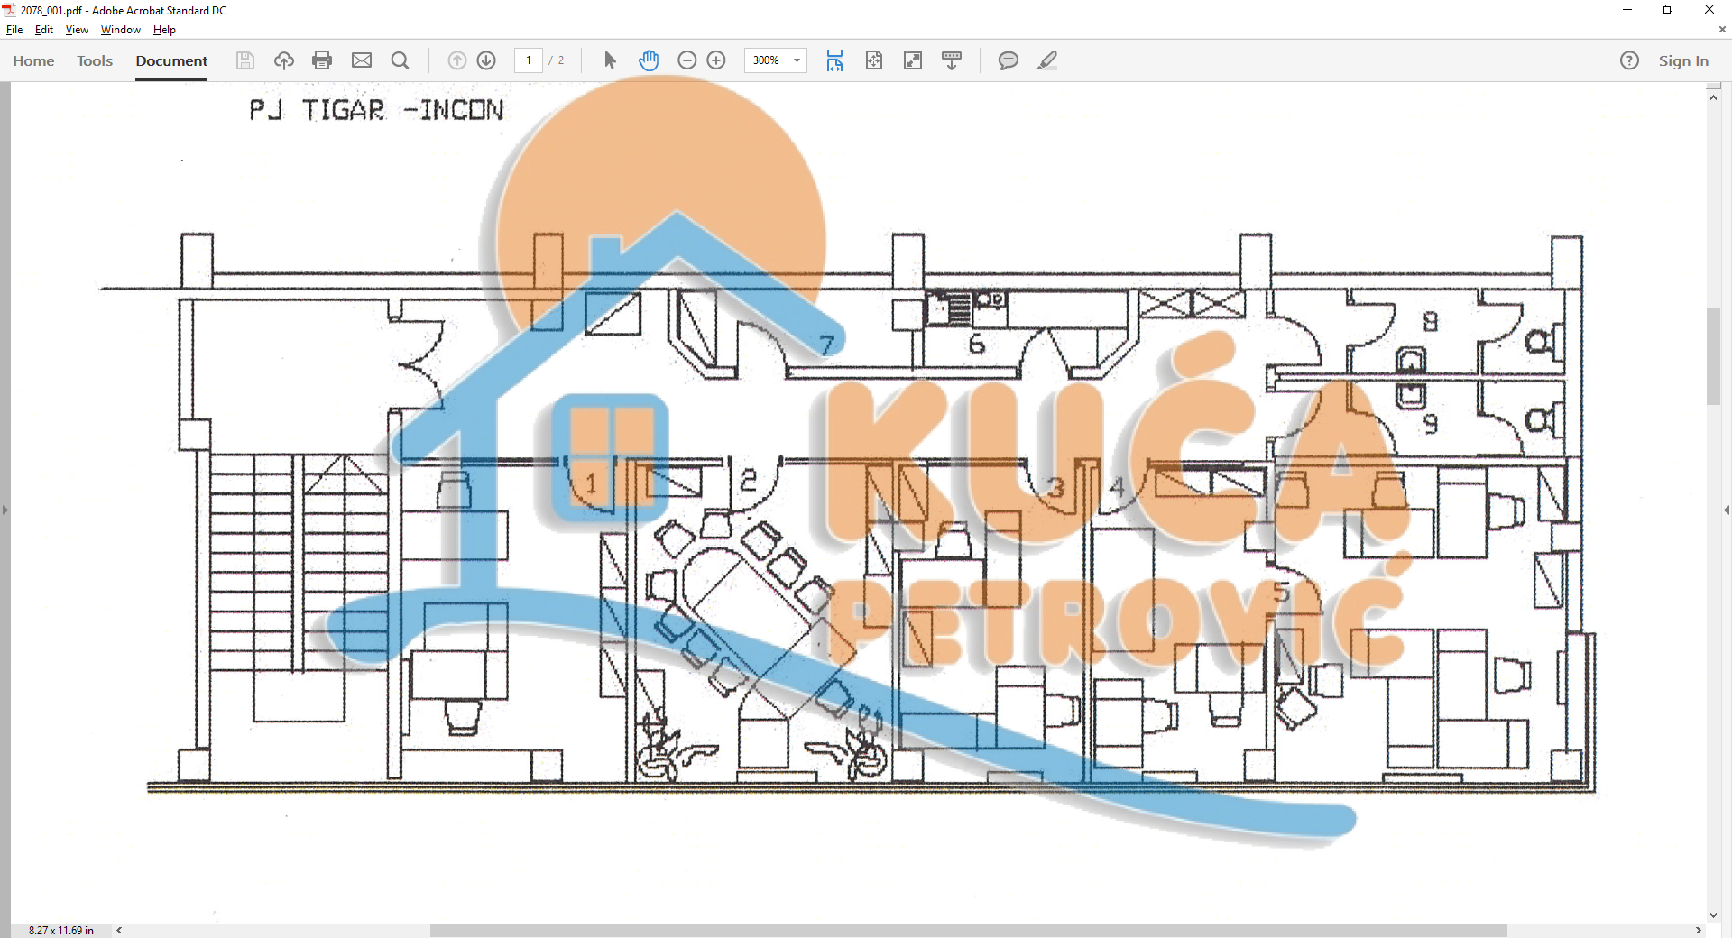Activate the Hand pan tool

point(649,60)
